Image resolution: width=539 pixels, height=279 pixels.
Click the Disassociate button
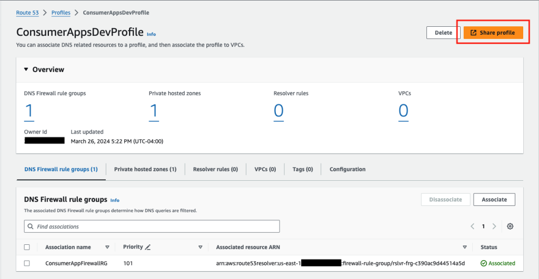tap(445, 199)
